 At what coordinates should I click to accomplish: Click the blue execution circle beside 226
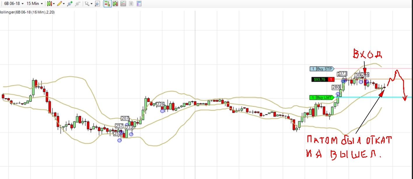click(162, 111)
